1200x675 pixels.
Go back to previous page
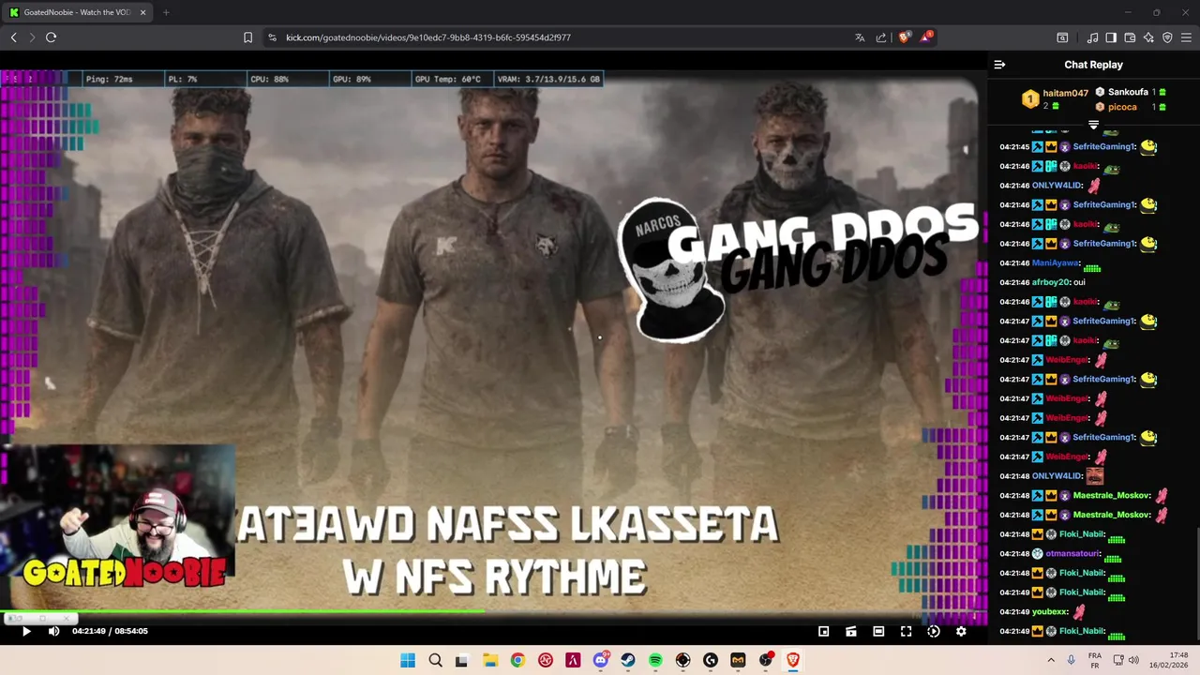point(13,37)
